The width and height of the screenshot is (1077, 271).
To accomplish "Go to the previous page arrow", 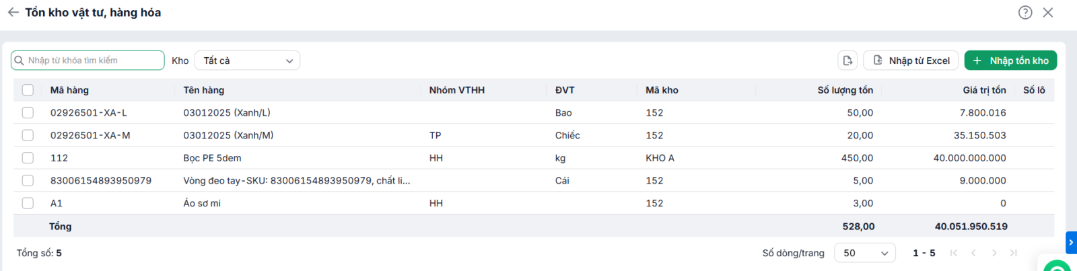I will (973, 253).
